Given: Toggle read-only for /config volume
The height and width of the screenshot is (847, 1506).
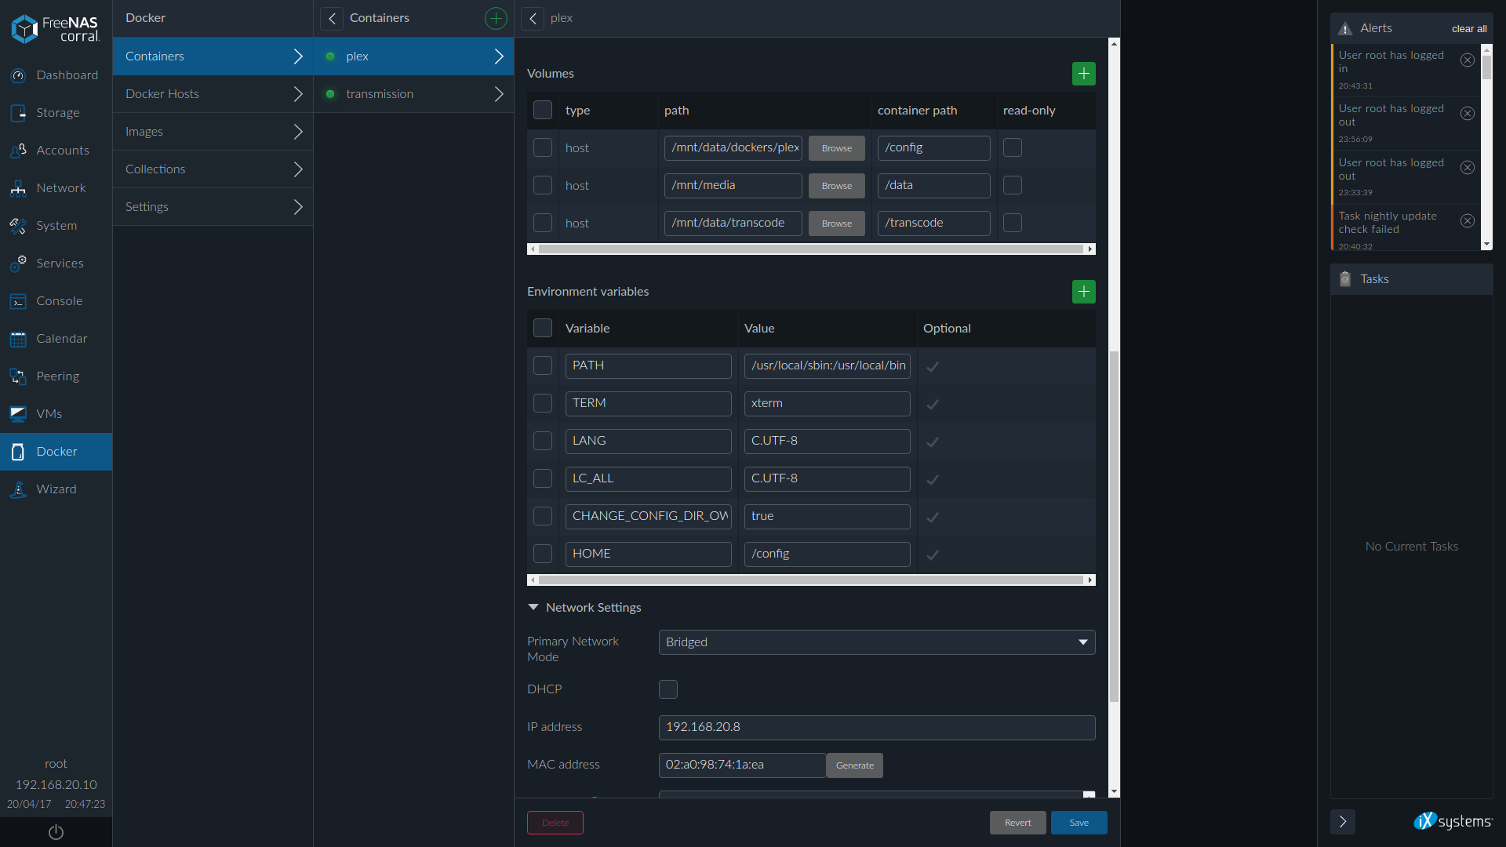Looking at the screenshot, I should click(1013, 147).
